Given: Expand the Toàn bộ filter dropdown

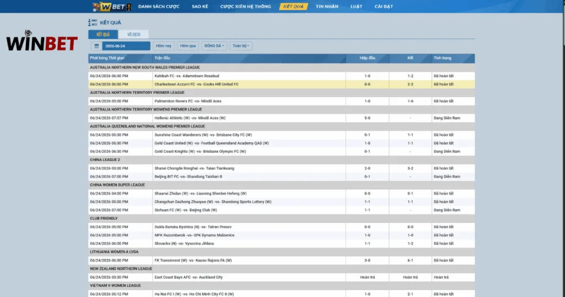Looking at the screenshot, I should [x=241, y=46].
